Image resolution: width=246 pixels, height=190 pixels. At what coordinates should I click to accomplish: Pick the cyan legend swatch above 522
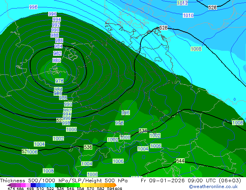click(x=53, y=185)
